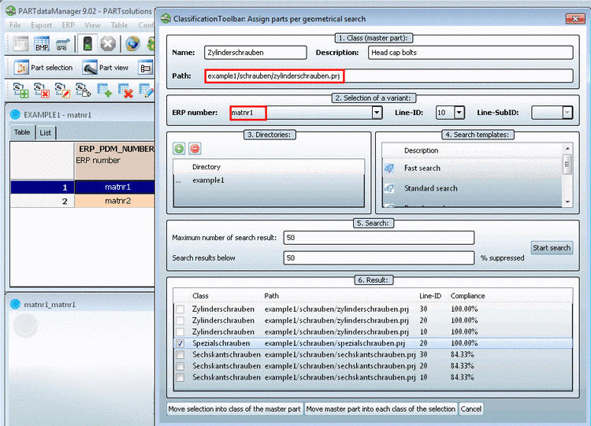Image resolution: width=591 pixels, height=426 pixels.
Task: Click the ERP_PDM_NUMBER column header
Action: [x=114, y=161]
